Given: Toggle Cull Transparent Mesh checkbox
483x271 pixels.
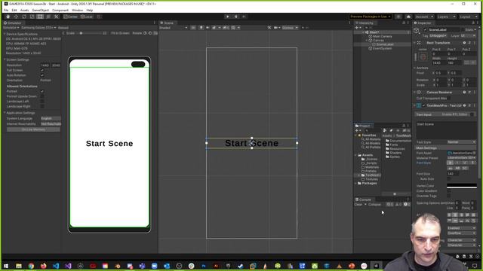Looking at the screenshot, I should point(449,99).
